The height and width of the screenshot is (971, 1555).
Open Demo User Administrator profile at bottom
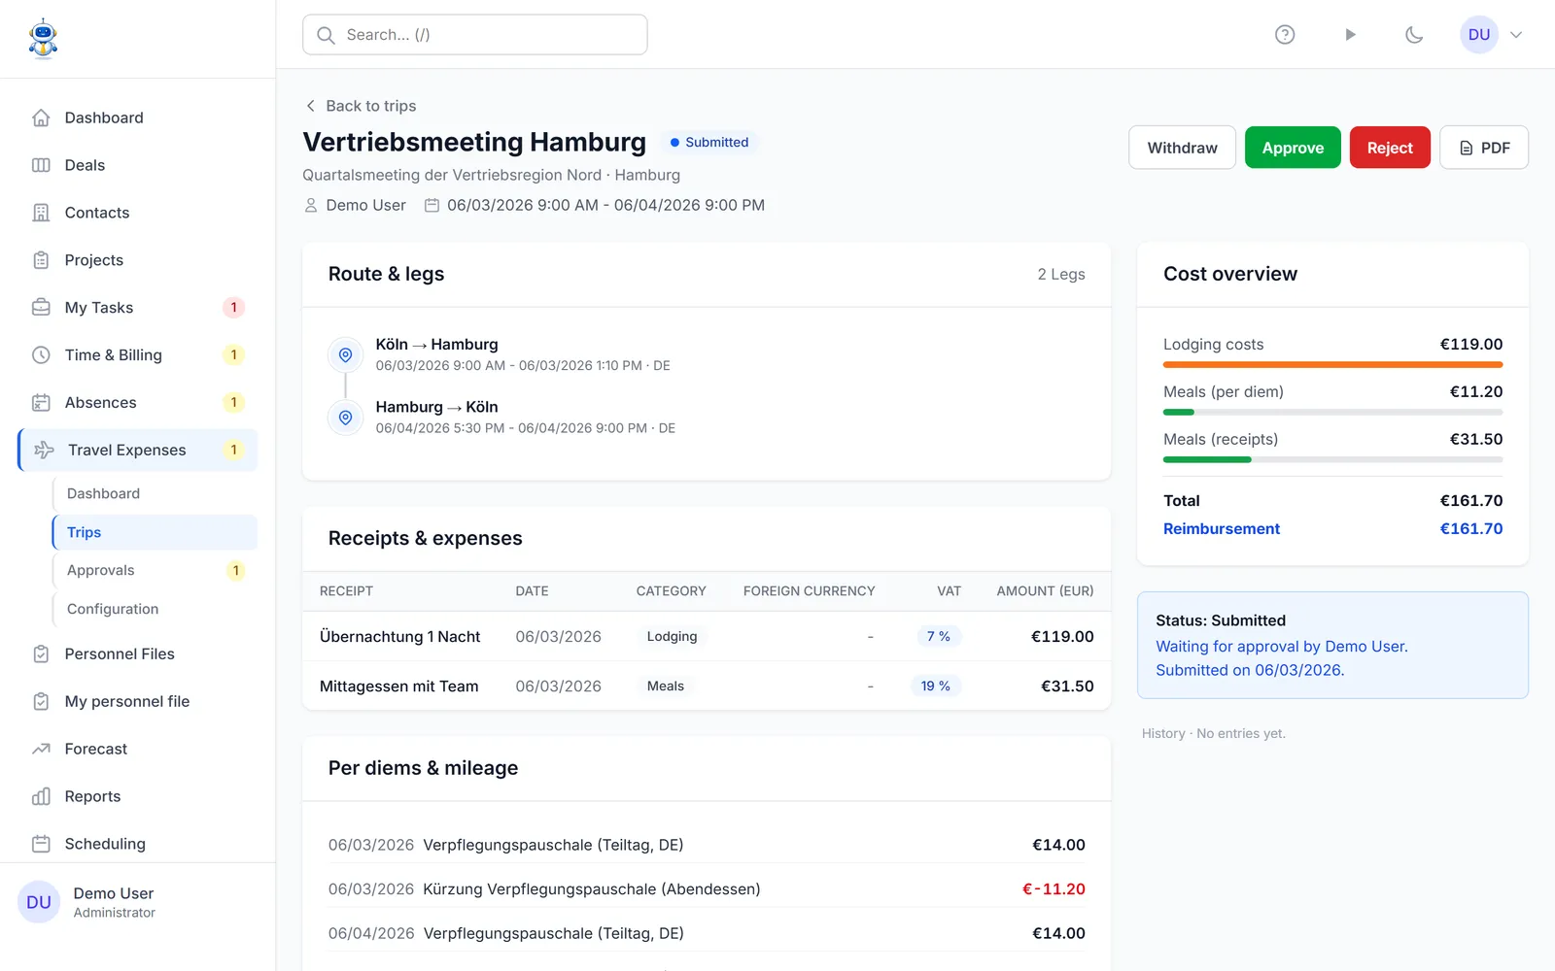pos(138,902)
